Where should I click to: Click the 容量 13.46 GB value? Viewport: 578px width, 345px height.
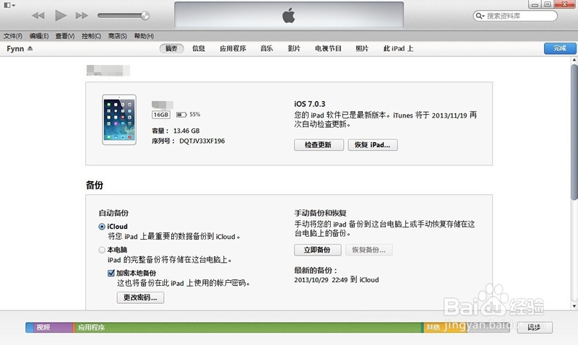click(186, 131)
